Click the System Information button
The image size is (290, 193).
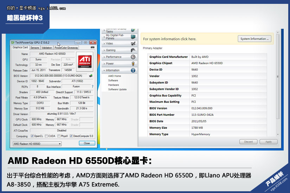[254, 39]
